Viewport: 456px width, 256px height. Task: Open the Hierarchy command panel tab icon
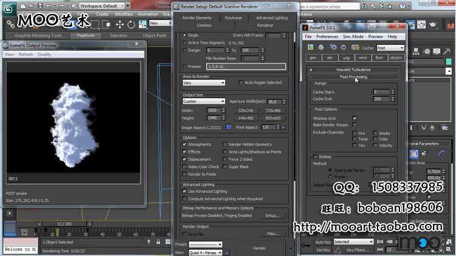click(x=416, y=52)
